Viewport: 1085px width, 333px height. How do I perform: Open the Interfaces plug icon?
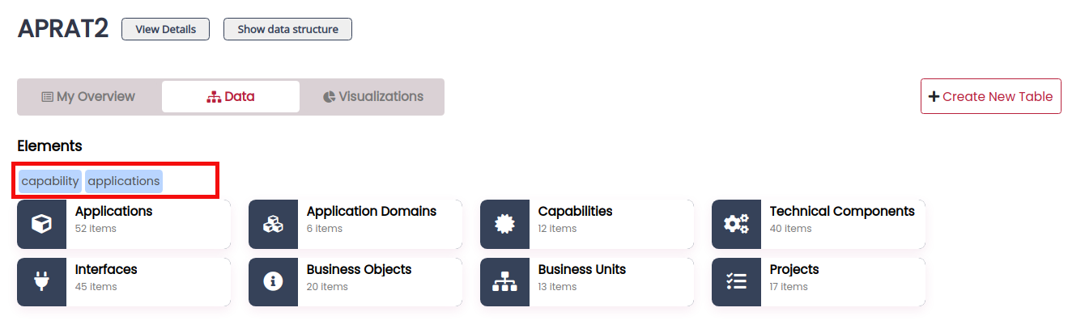coord(41,282)
